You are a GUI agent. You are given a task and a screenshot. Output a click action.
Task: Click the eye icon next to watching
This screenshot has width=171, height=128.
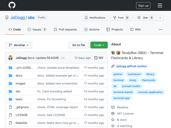tap(113, 126)
